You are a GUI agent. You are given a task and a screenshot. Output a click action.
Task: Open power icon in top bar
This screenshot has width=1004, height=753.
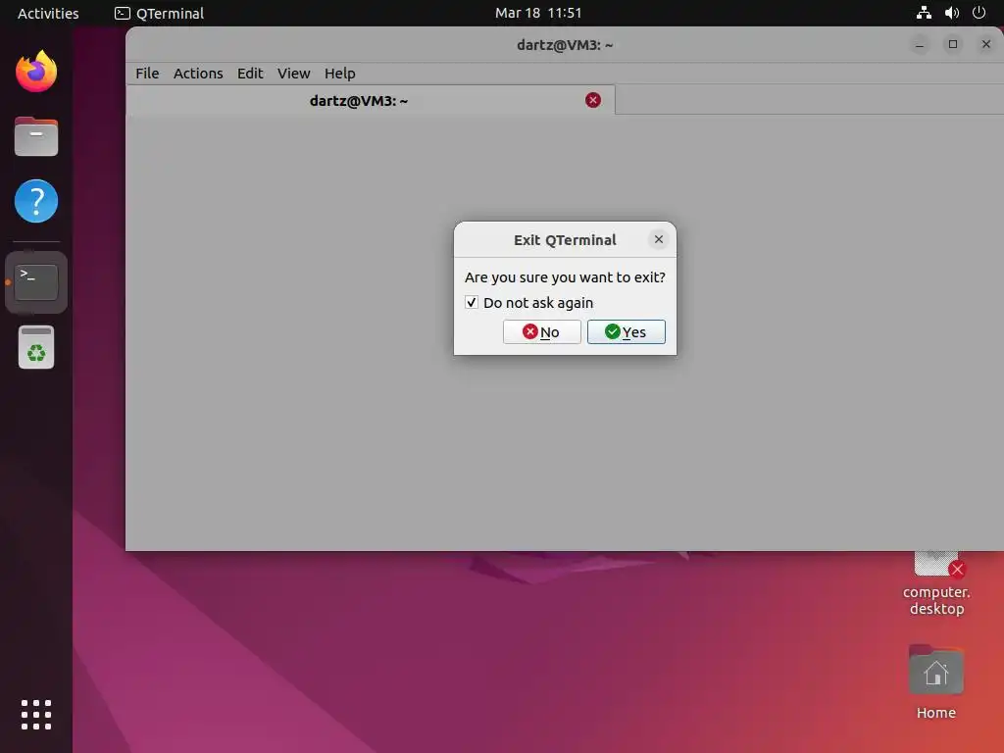click(x=979, y=13)
